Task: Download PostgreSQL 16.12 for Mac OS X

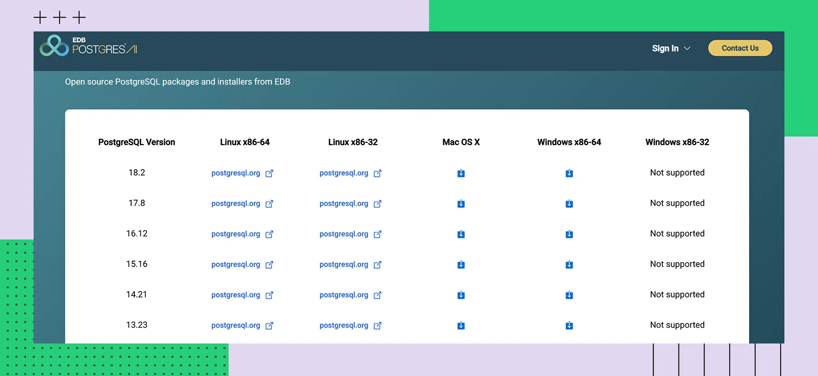Action: click(x=461, y=234)
